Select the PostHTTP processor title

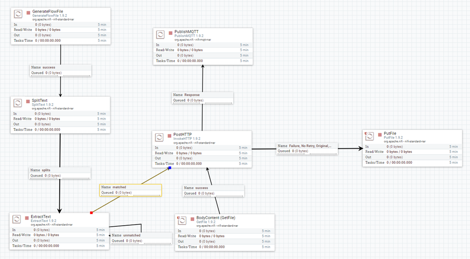tap(183, 135)
